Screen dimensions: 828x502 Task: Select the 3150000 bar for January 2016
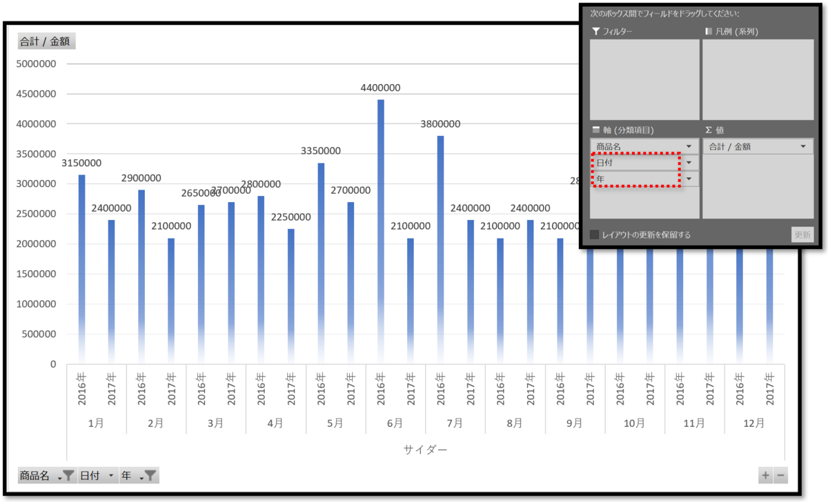pyautogui.click(x=81, y=269)
